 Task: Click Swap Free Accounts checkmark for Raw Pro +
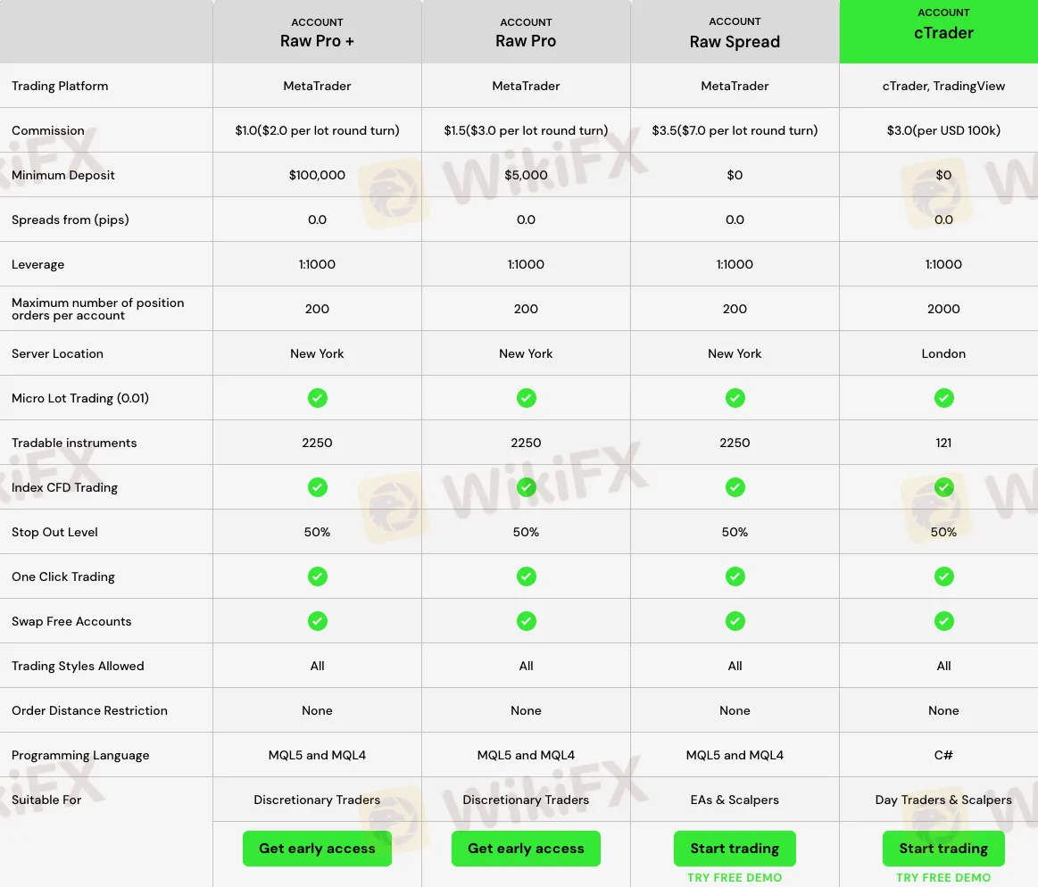[317, 621]
